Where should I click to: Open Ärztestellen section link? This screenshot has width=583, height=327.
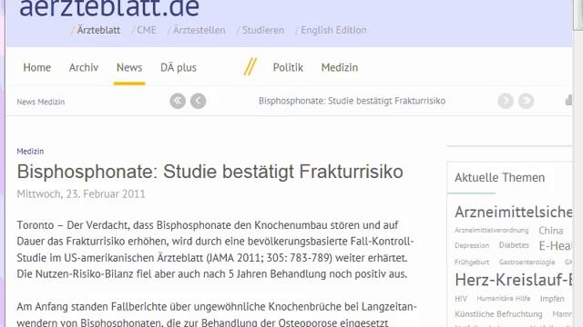pyautogui.click(x=199, y=30)
